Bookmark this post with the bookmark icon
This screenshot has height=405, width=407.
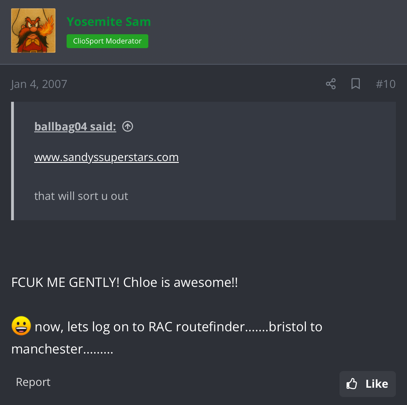356,84
